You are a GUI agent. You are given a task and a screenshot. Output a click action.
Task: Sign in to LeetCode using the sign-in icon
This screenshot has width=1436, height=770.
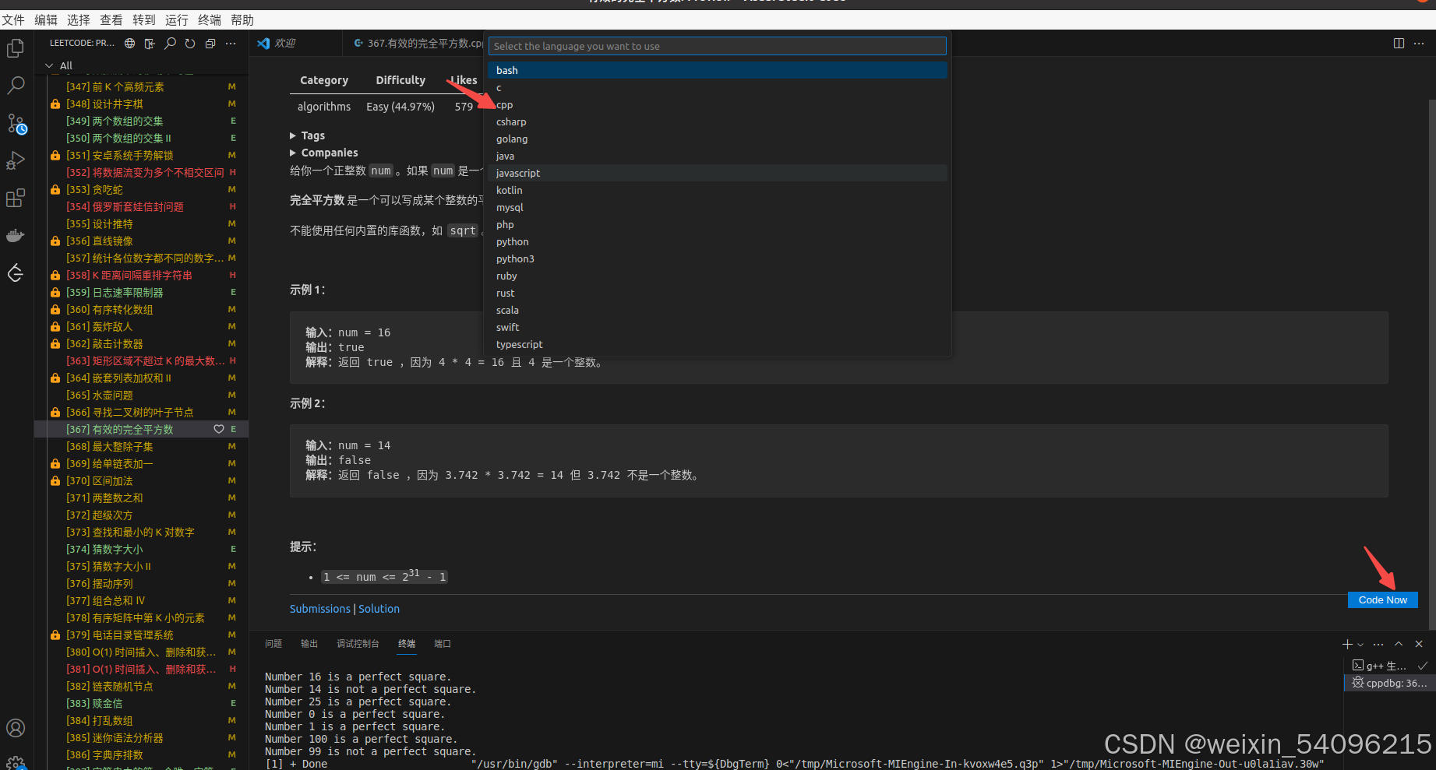pos(149,44)
